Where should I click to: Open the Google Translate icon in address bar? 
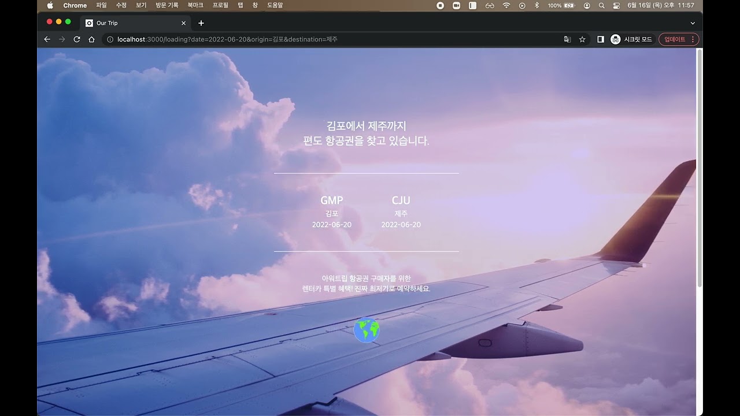point(567,39)
